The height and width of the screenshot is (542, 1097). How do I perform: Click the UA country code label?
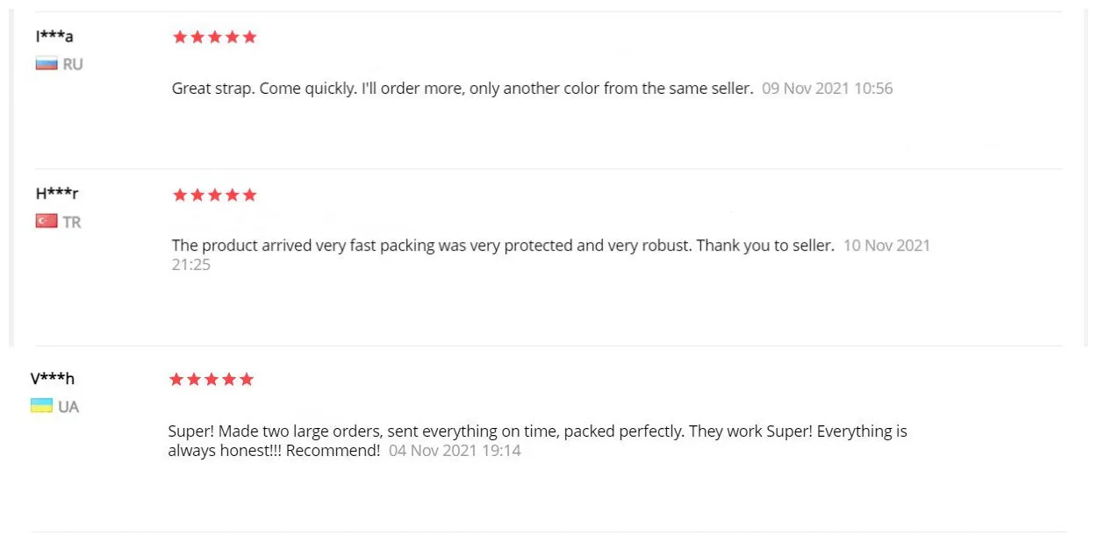point(68,407)
